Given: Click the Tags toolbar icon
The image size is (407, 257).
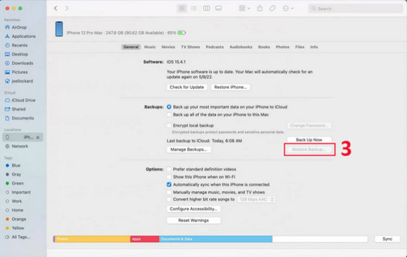Looking at the screenshot, I should click(x=272, y=8).
